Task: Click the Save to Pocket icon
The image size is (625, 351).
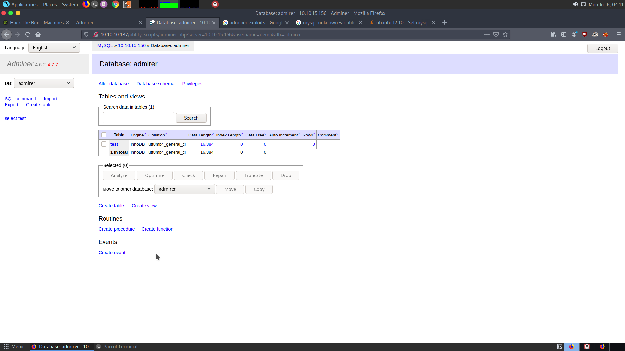Action: [496, 34]
